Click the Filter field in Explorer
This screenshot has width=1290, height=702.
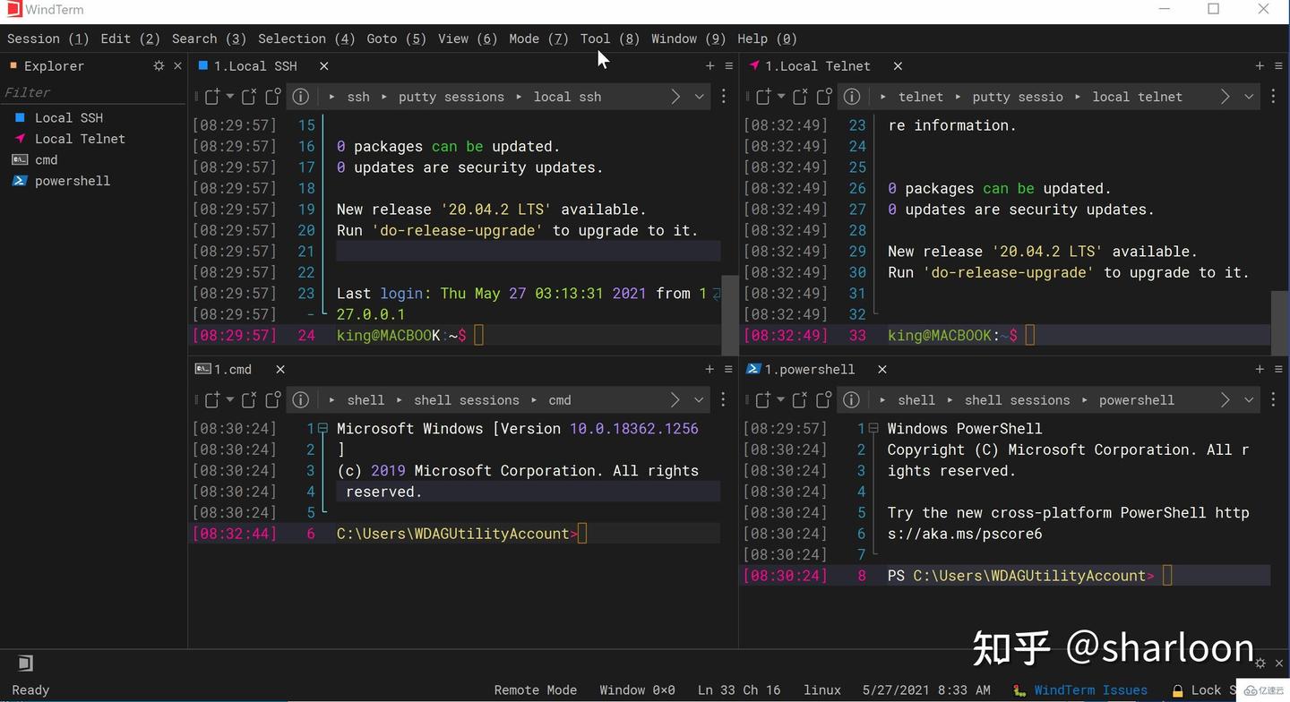click(x=90, y=92)
